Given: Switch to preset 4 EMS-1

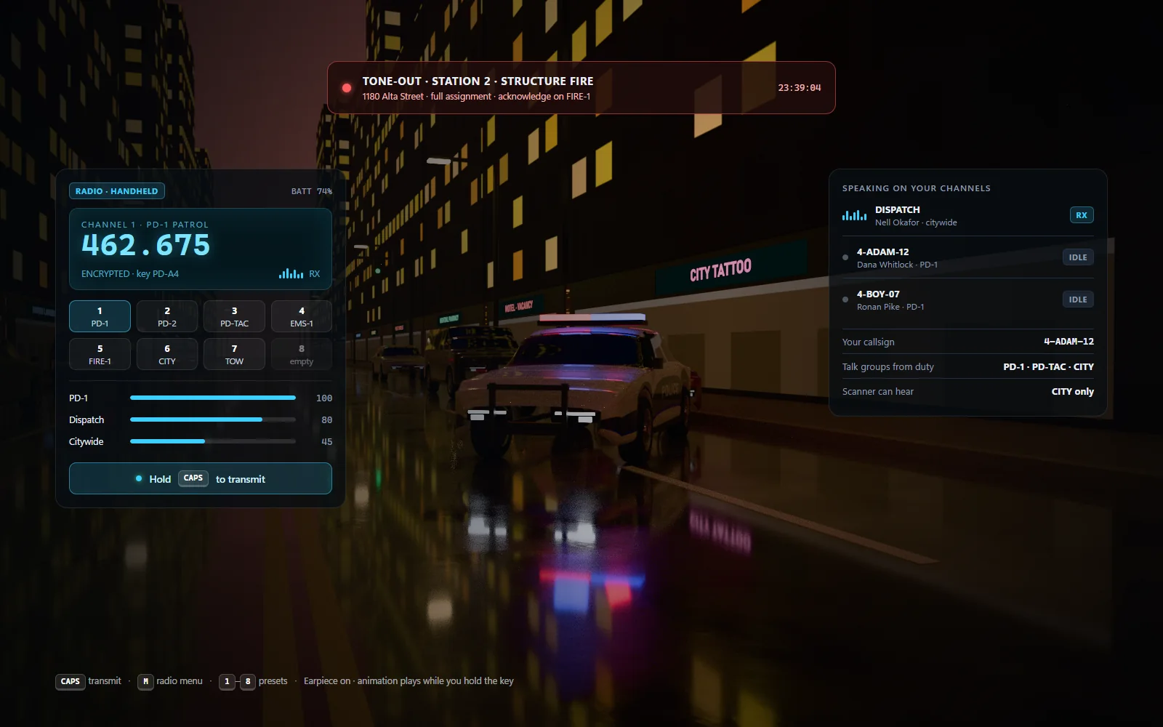Looking at the screenshot, I should point(302,316).
